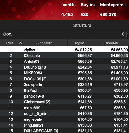Open the Struttura tab
The height and width of the screenshot is (133, 129).
pyautogui.click(x=82, y=25)
